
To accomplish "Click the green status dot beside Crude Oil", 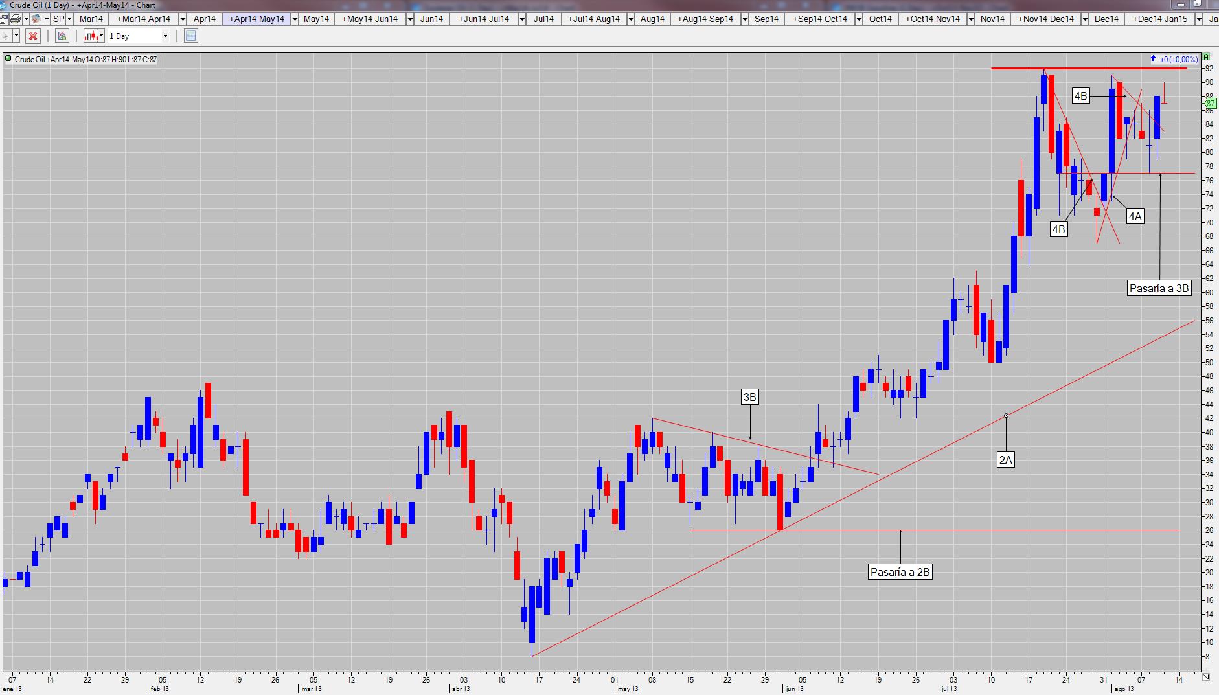I will (8, 59).
